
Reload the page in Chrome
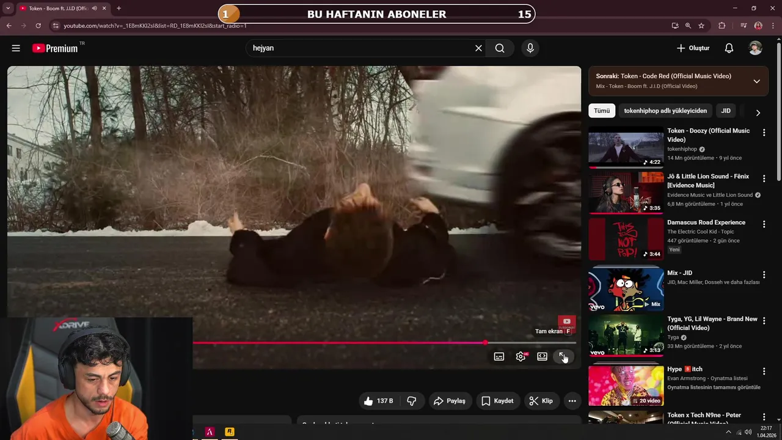(38, 26)
